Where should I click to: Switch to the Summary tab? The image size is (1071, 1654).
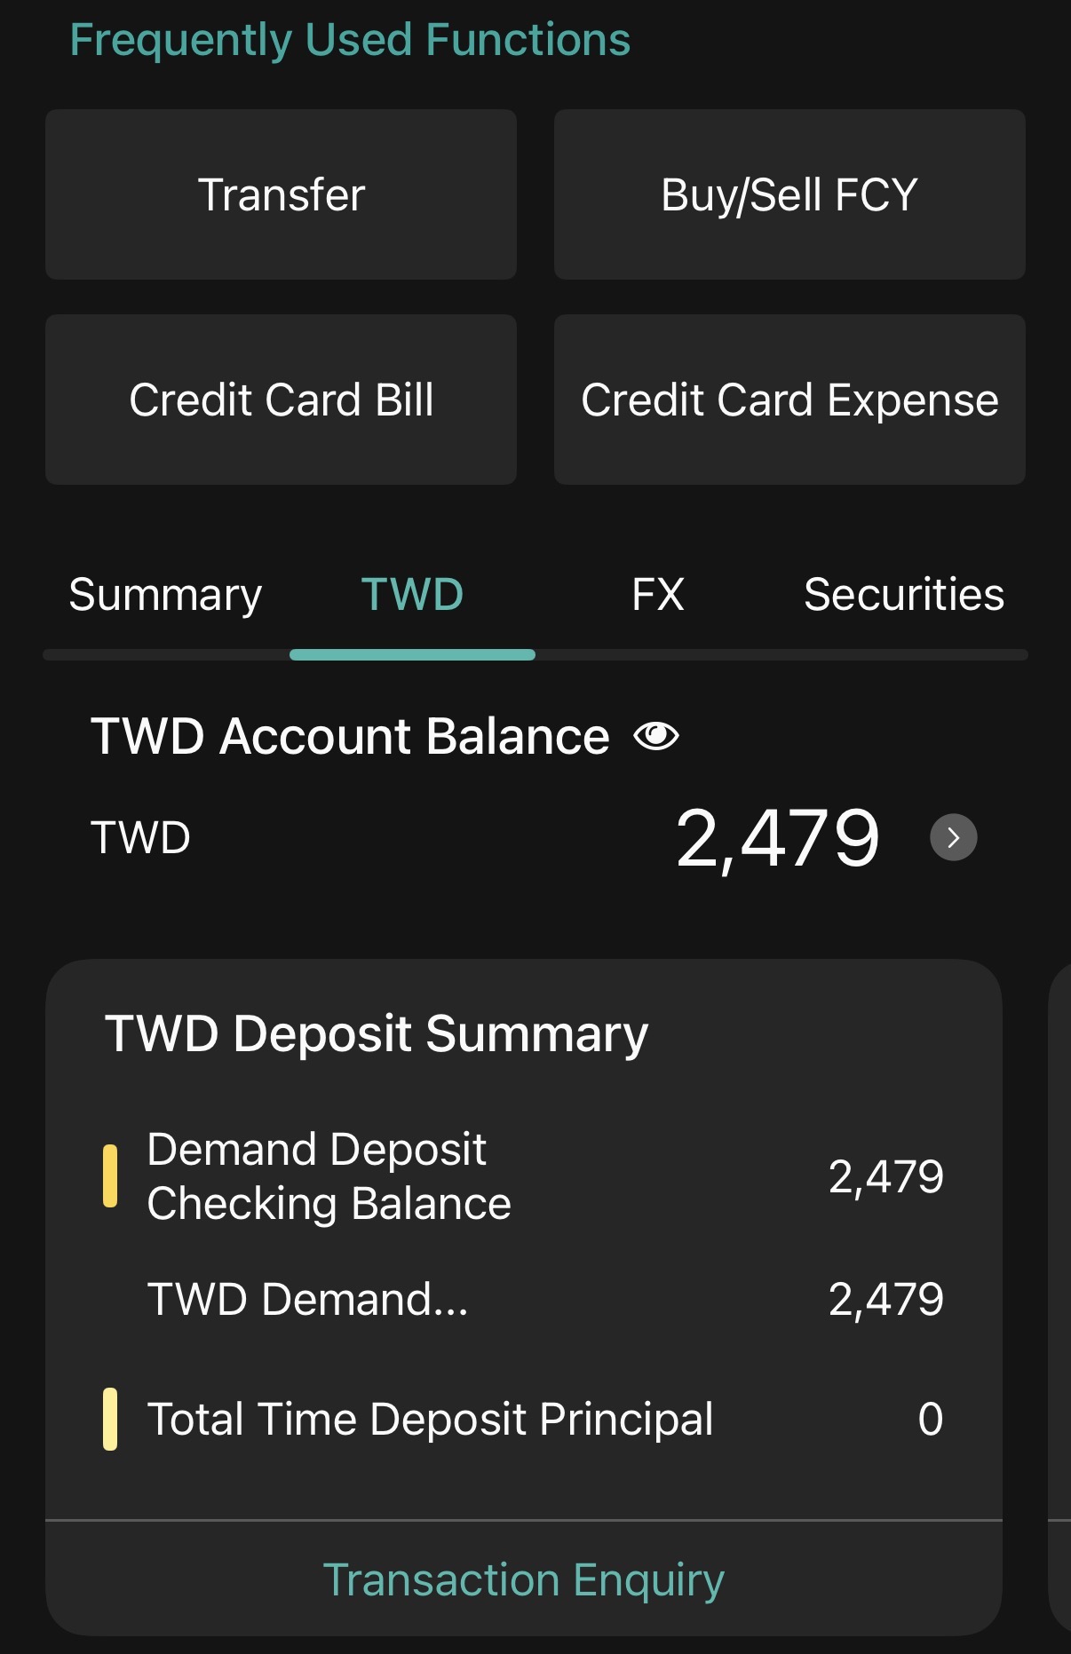165,595
